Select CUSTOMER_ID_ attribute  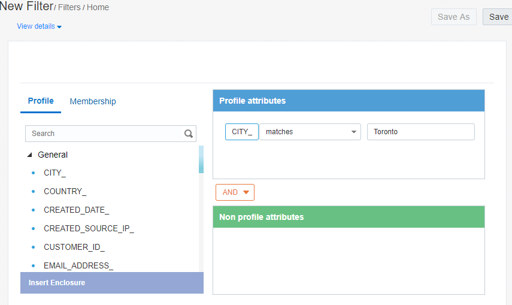pyautogui.click(x=74, y=247)
